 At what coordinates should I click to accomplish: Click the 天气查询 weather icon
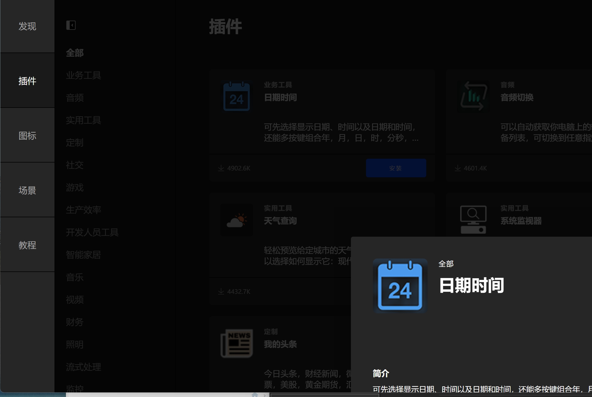pos(236,220)
